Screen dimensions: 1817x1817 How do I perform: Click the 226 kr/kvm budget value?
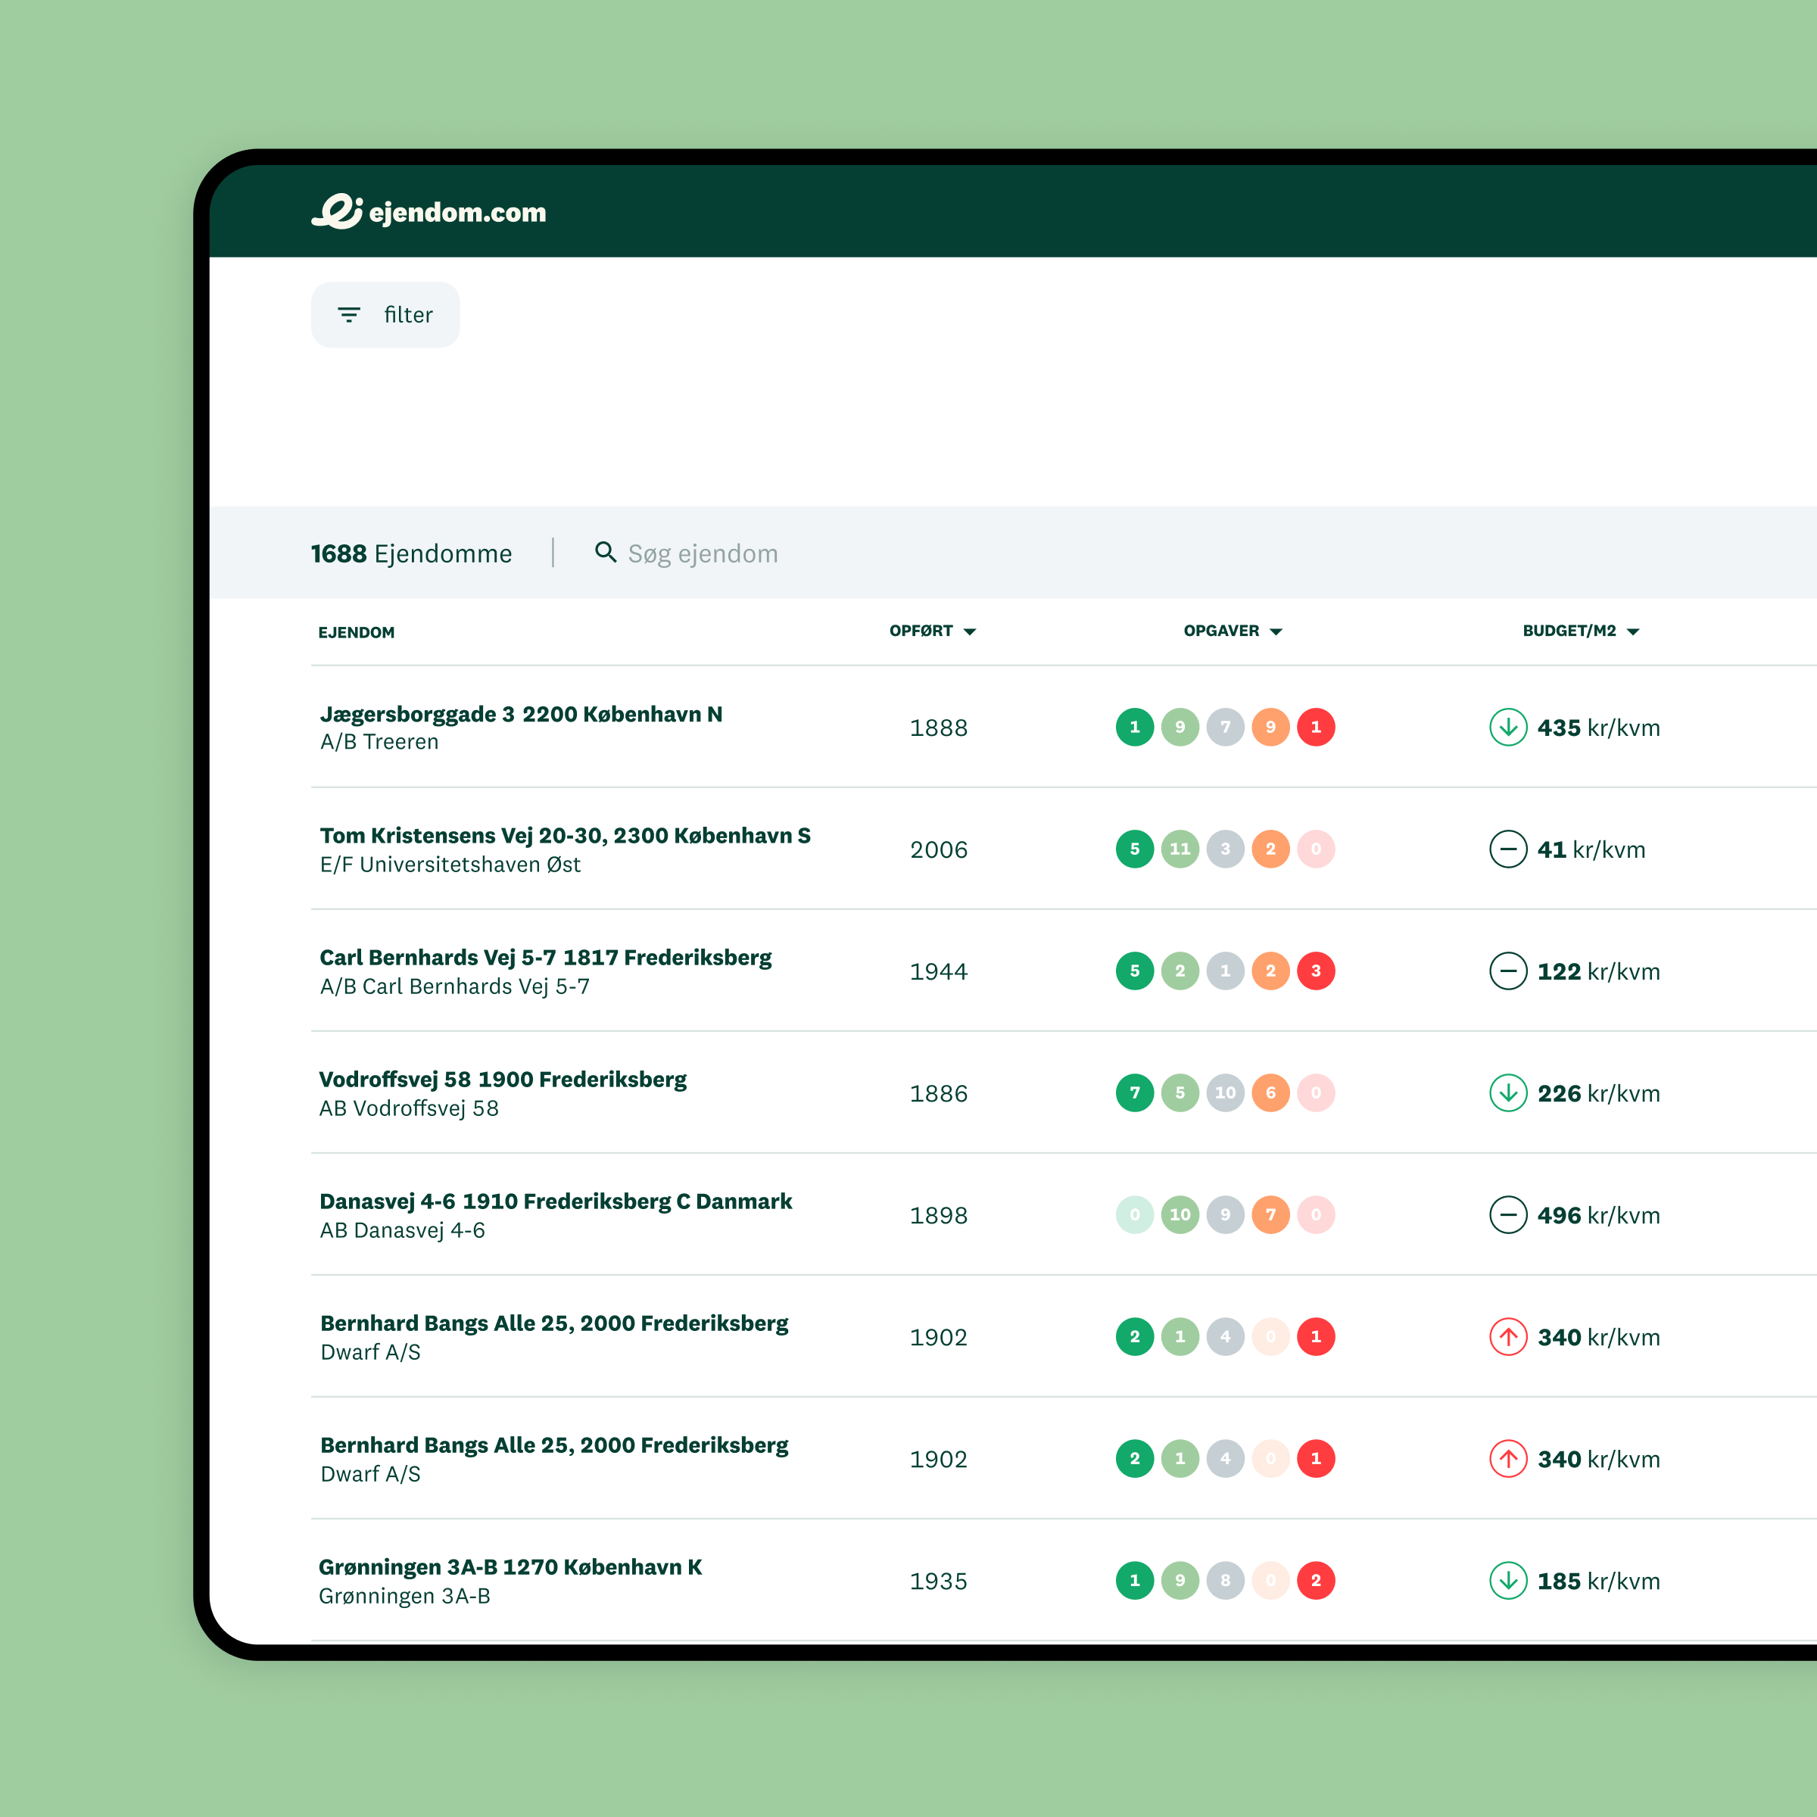tap(1599, 1094)
